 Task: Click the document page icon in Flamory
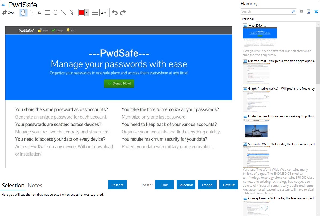309,11
